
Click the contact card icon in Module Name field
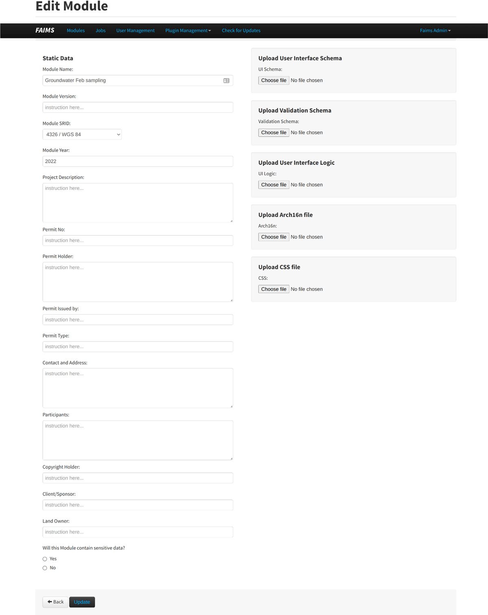pos(227,81)
